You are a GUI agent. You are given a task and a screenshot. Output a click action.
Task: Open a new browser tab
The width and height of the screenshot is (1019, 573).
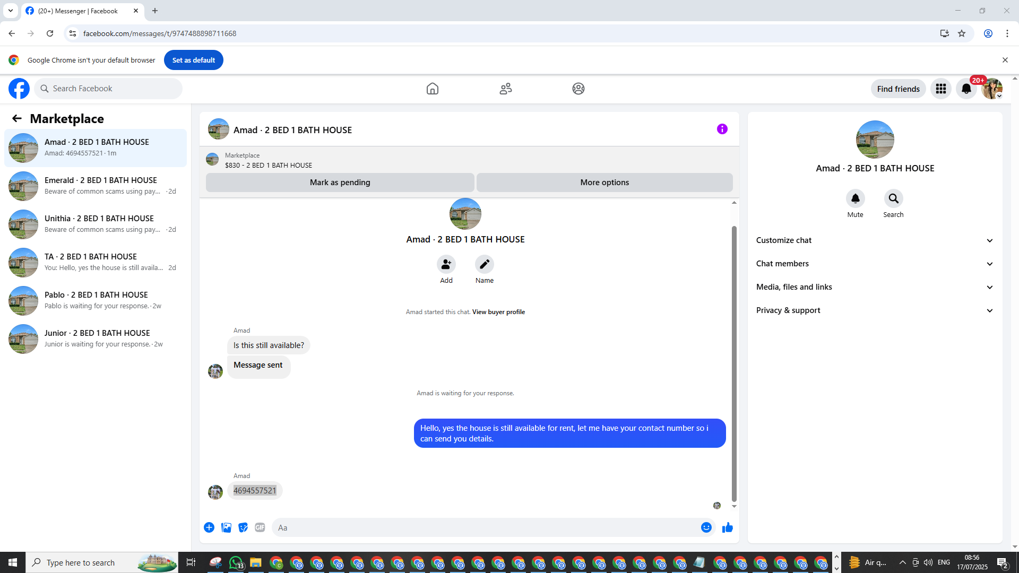pos(155,11)
